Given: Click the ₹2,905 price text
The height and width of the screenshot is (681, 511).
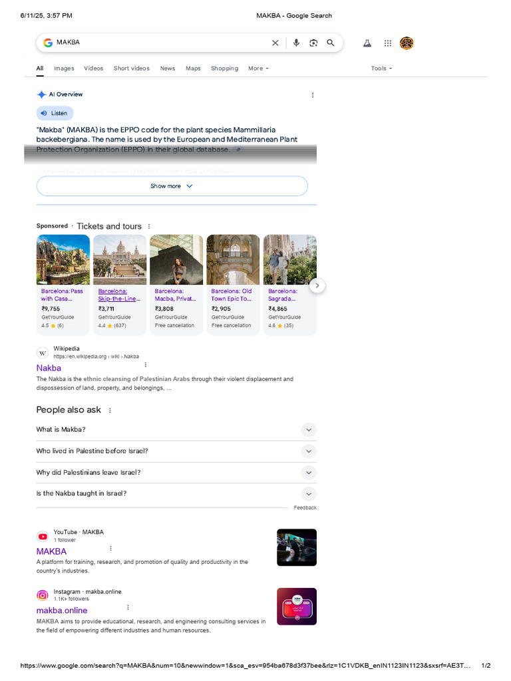Looking at the screenshot, I should pyautogui.click(x=221, y=309).
